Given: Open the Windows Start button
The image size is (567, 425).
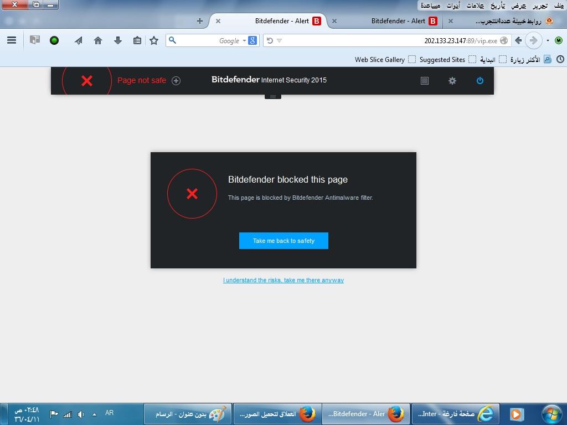Looking at the screenshot, I should [552, 414].
